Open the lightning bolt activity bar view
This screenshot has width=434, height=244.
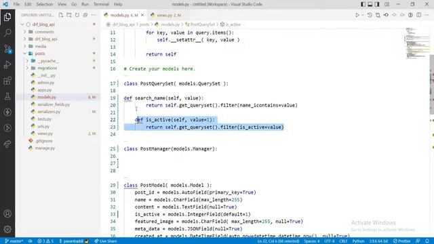7,112
